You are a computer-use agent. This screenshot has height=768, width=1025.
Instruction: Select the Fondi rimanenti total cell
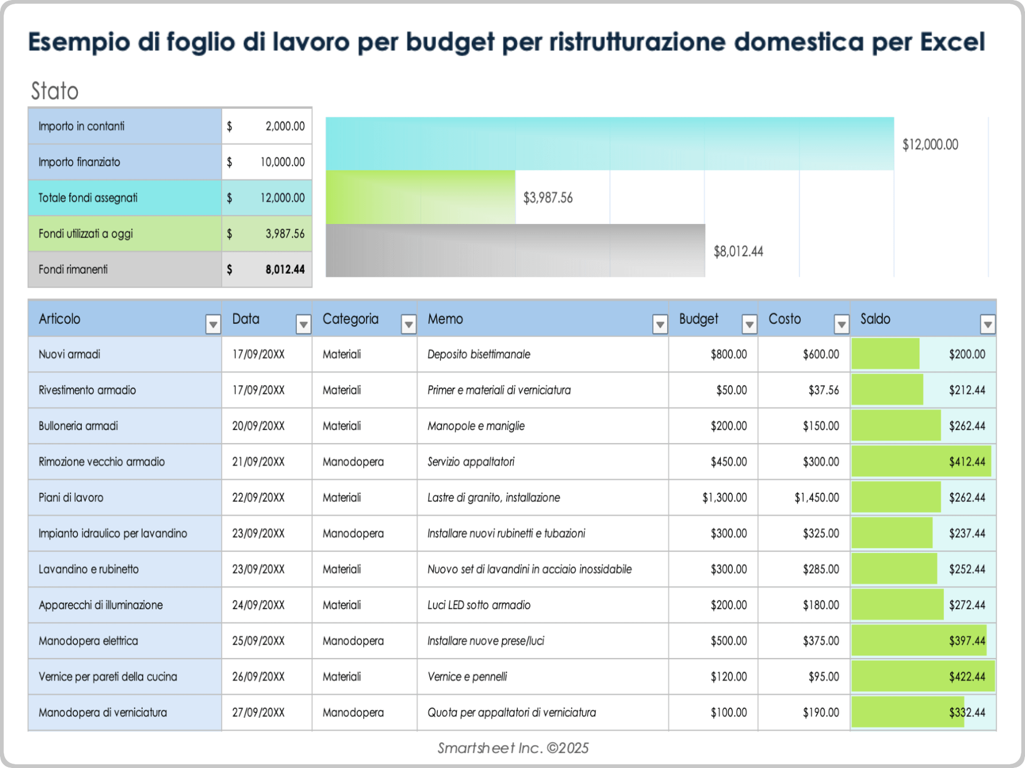pos(266,269)
